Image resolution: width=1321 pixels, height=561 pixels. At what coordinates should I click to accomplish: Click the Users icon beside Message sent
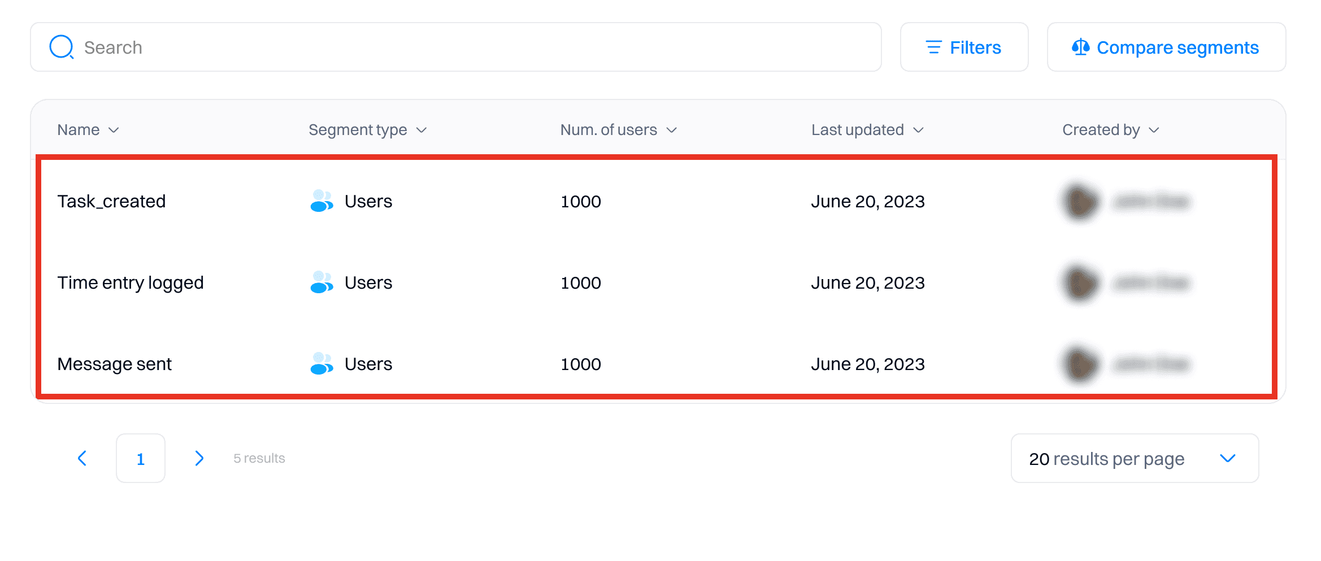pyautogui.click(x=321, y=364)
